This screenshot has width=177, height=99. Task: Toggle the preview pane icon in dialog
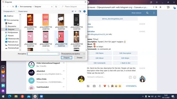tap(80, 11)
